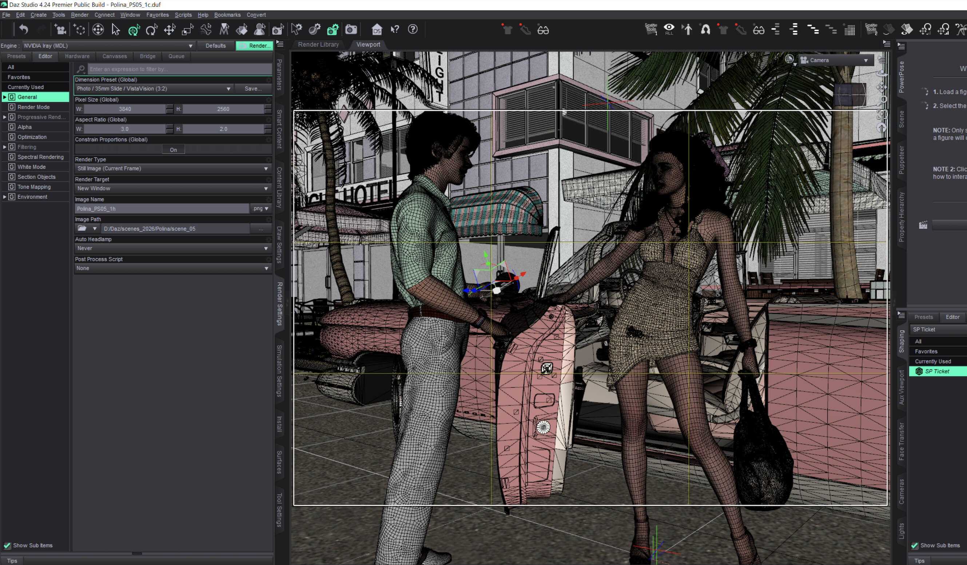Viewport: 967px width, 565px height.
Task: Click the Aspect Ratio height 2.0 slider
Action: coord(223,129)
